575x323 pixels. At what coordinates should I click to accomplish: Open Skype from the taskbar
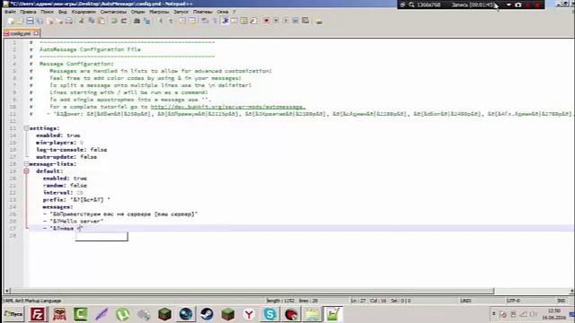click(x=270, y=314)
